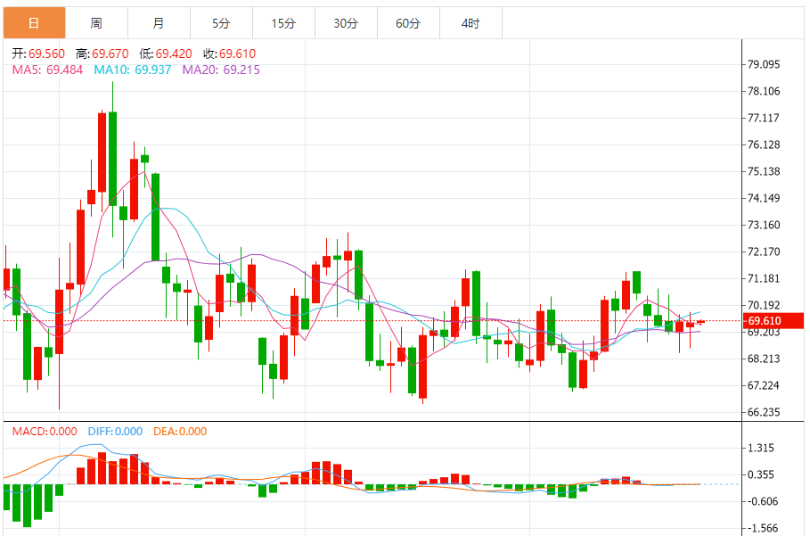Viewport: 810px width, 536px height.
Task: Click the MA5: 69.484 indicator label
Action: (x=47, y=70)
